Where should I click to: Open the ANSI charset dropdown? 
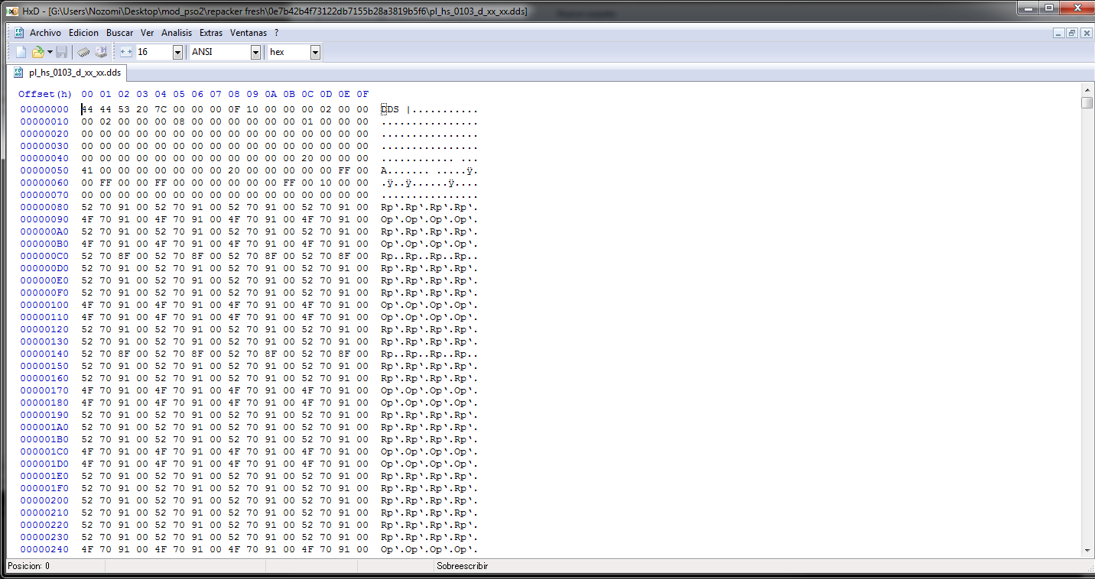pos(255,52)
